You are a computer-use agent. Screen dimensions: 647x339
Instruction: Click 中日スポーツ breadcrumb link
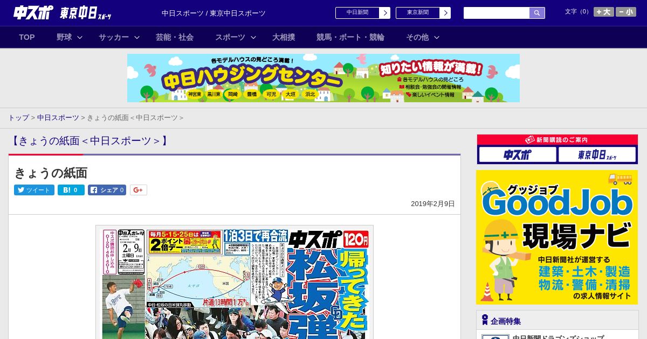tap(58, 118)
